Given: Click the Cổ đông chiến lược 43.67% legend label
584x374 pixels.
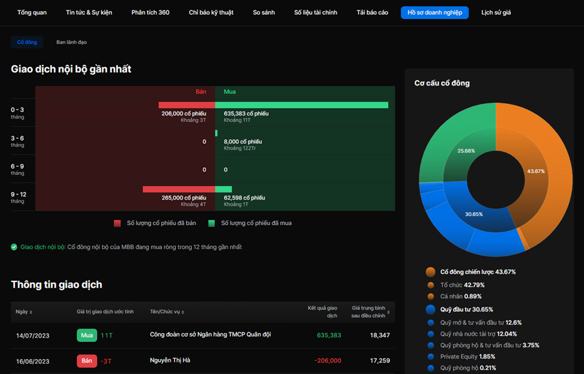Looking at the screenshot, I should pyautogui.click(x=478, y=272).
